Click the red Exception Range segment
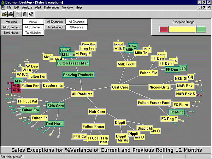The height and width of the screenshot is (159, 212). click(164, 29)
